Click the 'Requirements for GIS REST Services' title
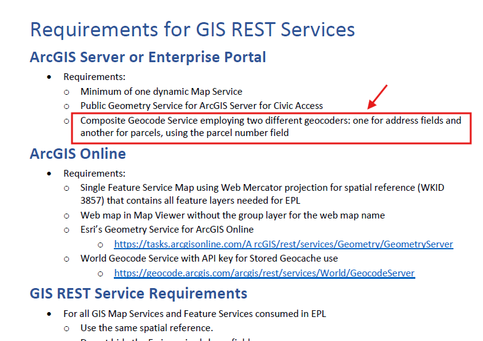This screenshot has height=341, width=483. pyautogui.click(x=193, y=30)
